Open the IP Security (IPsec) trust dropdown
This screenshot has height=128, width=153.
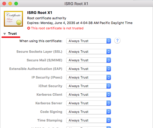pyautogui.click(x=89, y=77)
